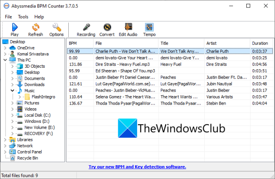Collapse the Music folder node
This screenshot has width=275, height=179.
13,90
